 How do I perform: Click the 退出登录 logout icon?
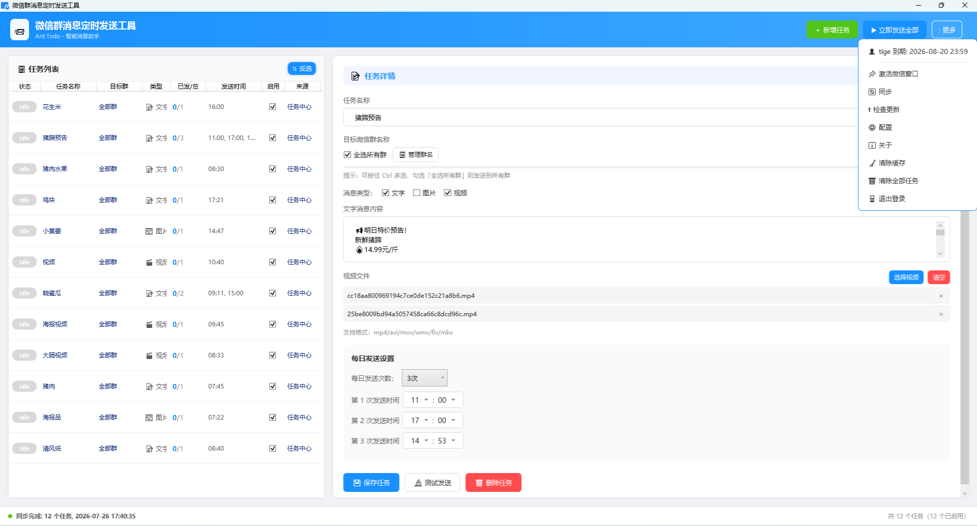[x=872, y=199]
